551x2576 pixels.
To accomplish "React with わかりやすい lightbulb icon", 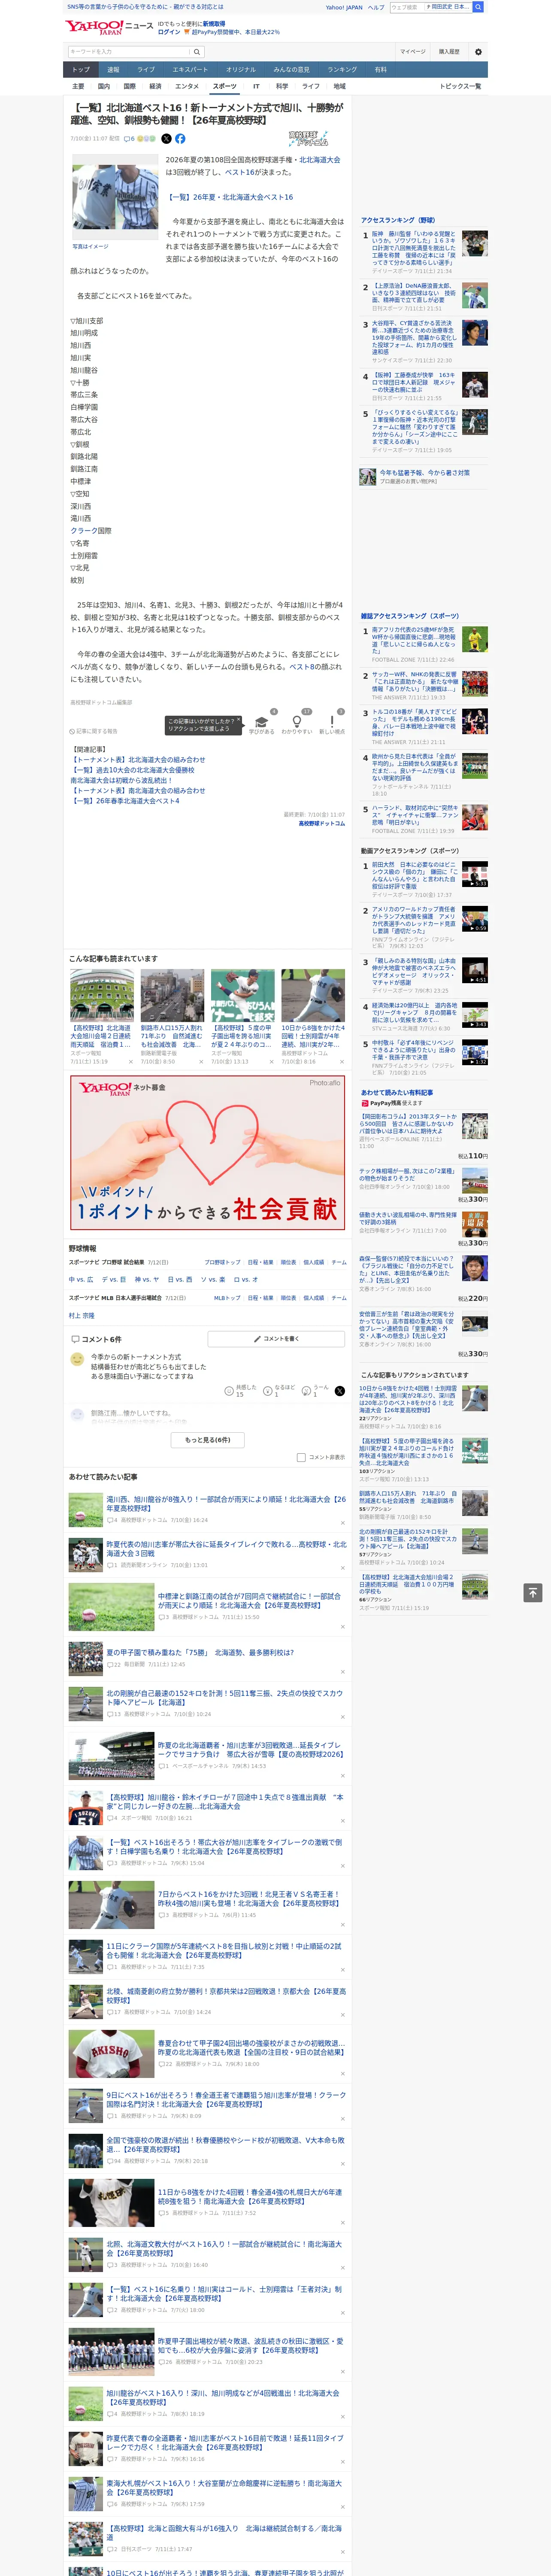I will (x=296, y=723).
